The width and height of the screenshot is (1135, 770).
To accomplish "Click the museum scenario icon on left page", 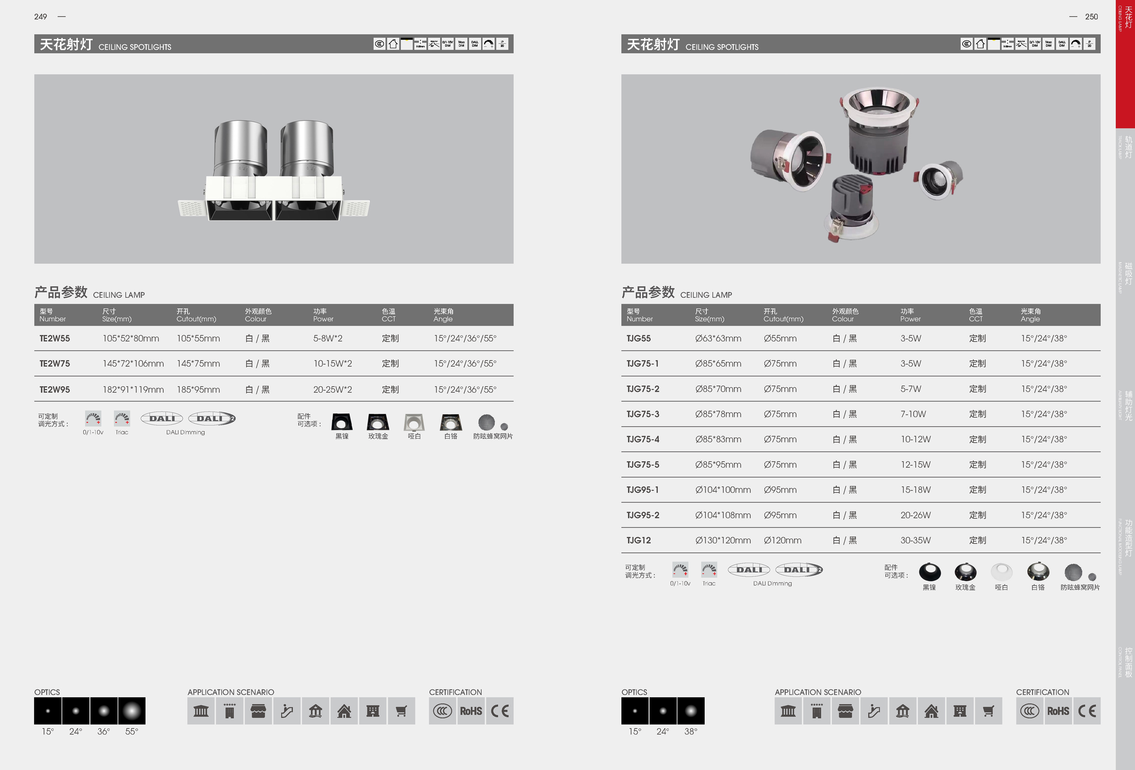I will (x=201, y=711).
